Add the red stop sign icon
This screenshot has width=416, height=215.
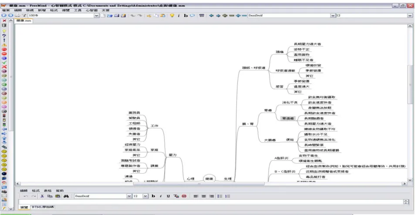[4, 49]
